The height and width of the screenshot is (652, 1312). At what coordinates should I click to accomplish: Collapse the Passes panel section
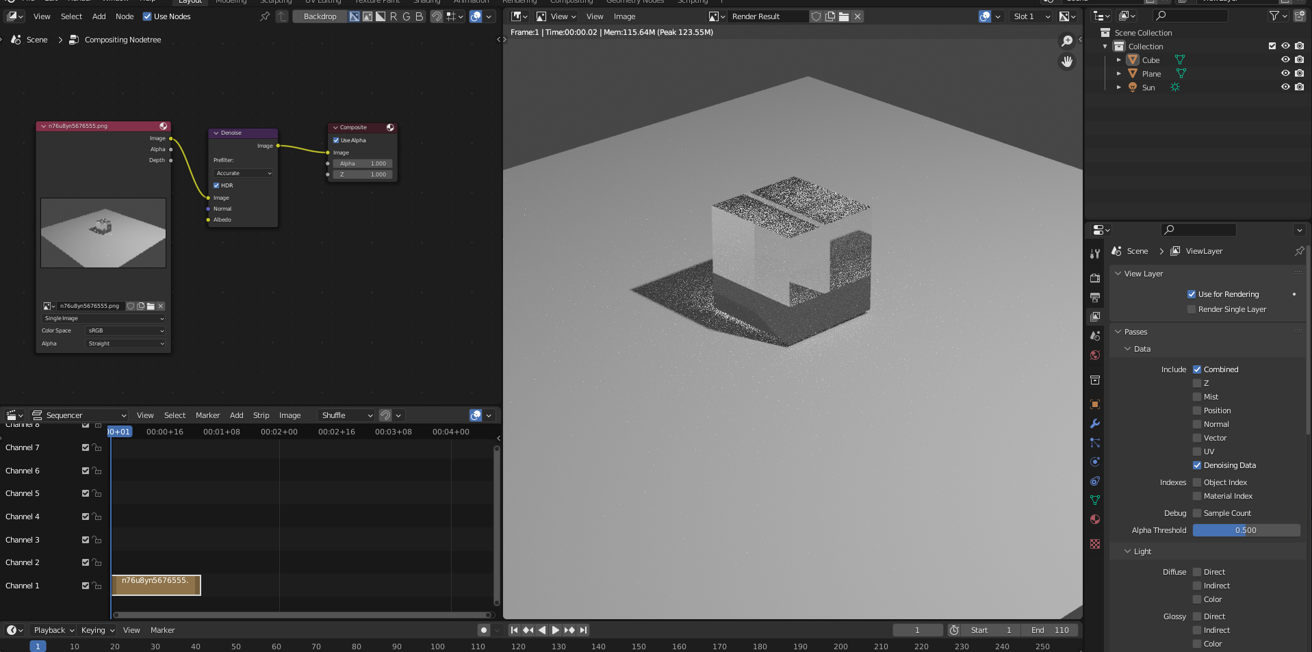click(x=1135, y=332)
